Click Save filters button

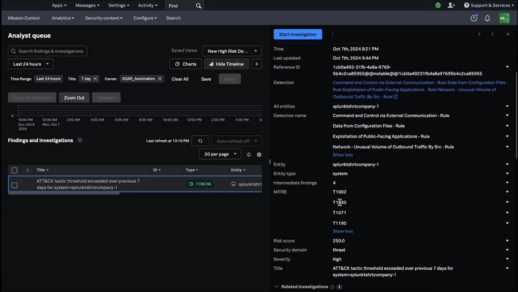pos(206,79)
